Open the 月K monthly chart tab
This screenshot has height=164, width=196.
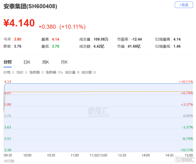coord(64,62)
